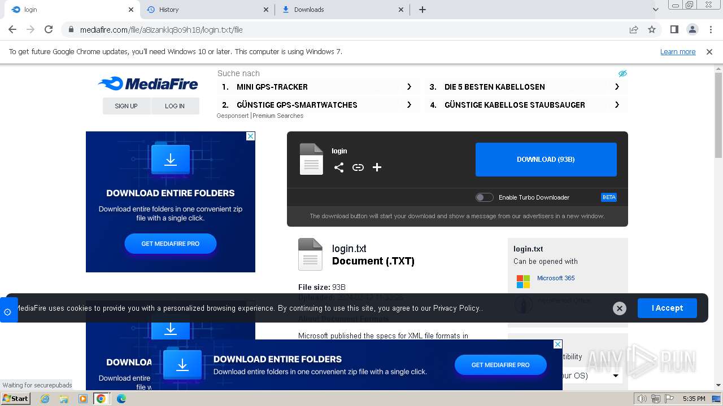
Task: Click GET MEDIAFIRE PRO in bottom banner
Action: click(500, 365)
